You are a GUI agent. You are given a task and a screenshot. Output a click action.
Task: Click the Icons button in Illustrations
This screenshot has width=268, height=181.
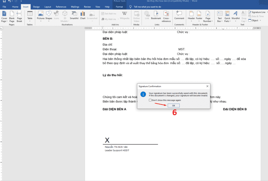point(56,15)
